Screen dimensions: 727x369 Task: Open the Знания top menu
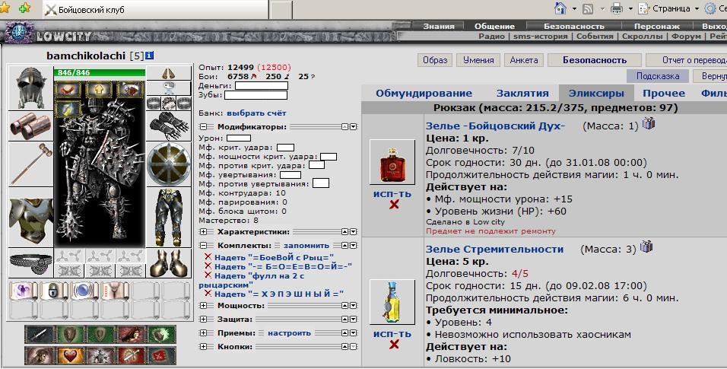coord(439,26)
